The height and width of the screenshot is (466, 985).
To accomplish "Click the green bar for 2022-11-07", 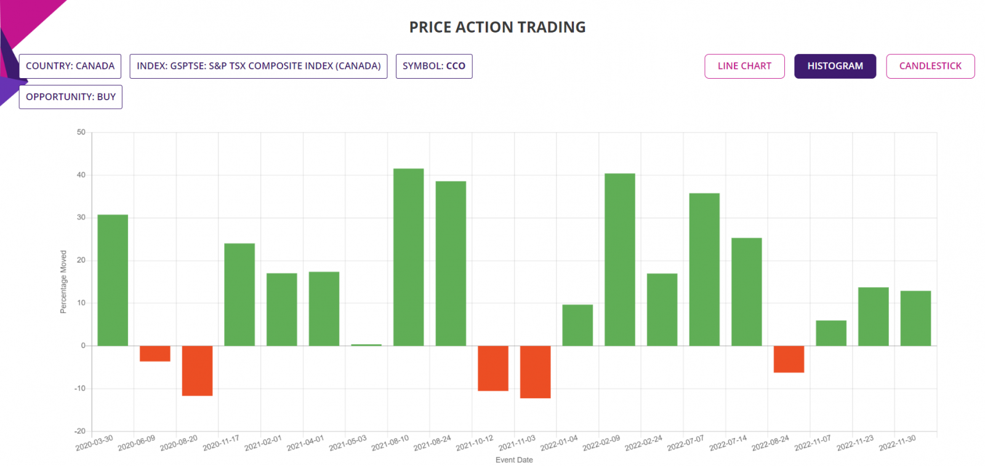I will [831, 333].
